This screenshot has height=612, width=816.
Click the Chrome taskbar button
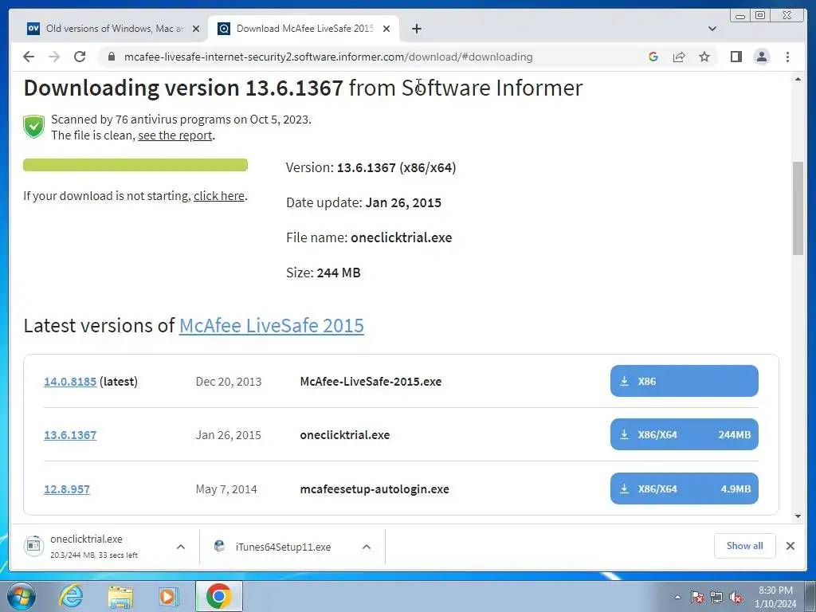(218, 596)
